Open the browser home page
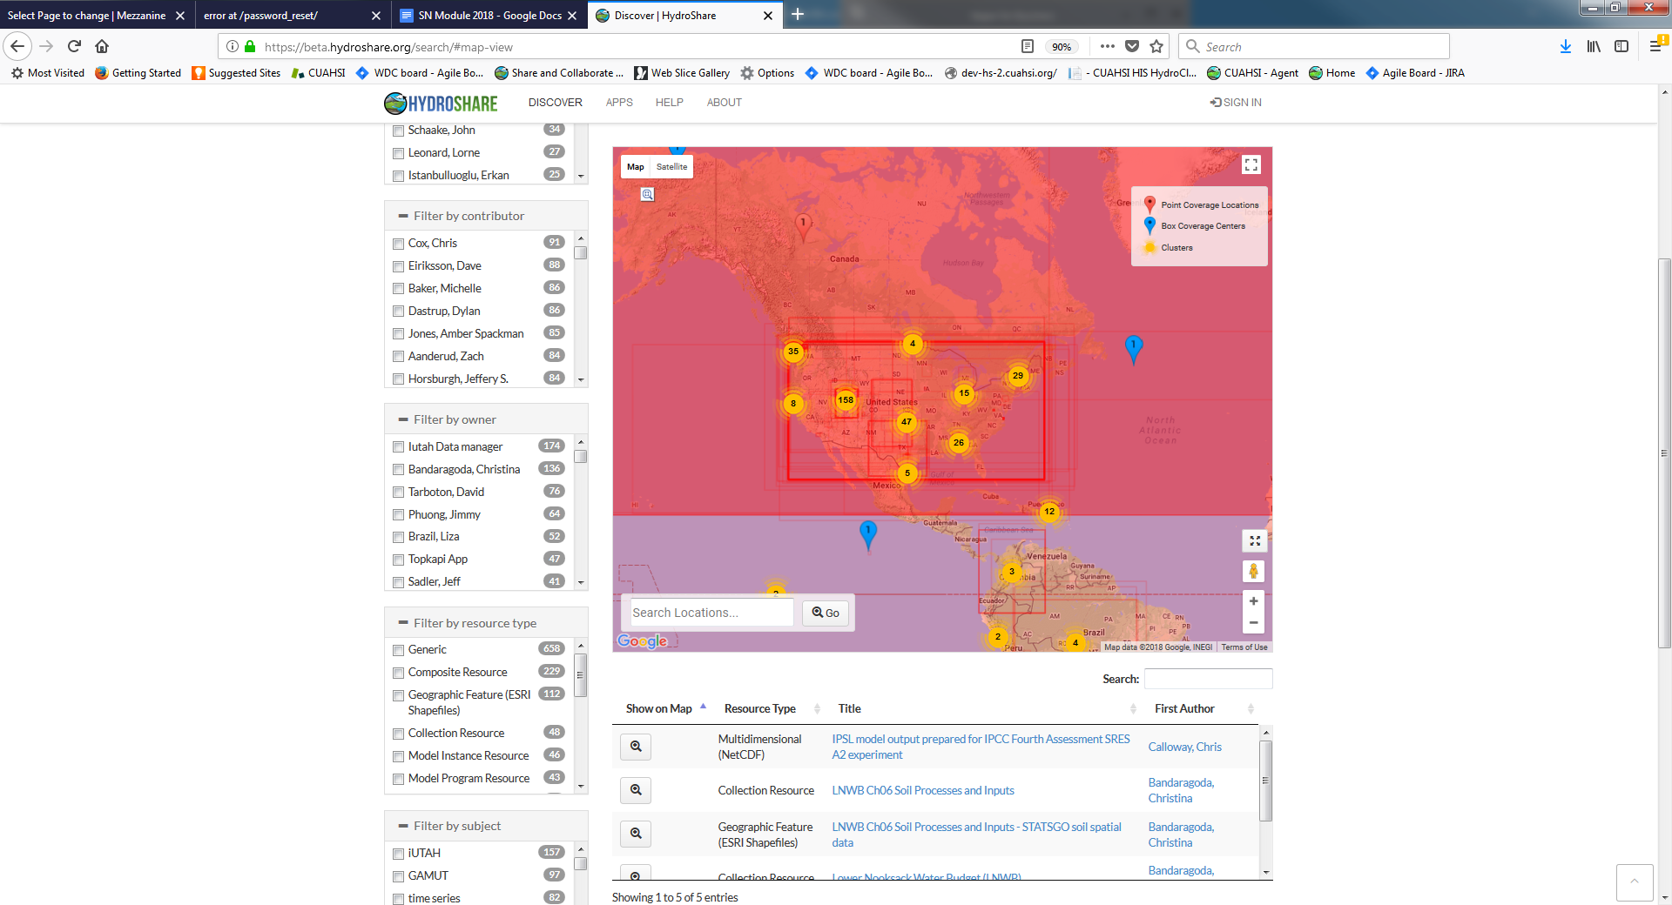This screenshot has height=905, width=1672. [x=102, y=46]
